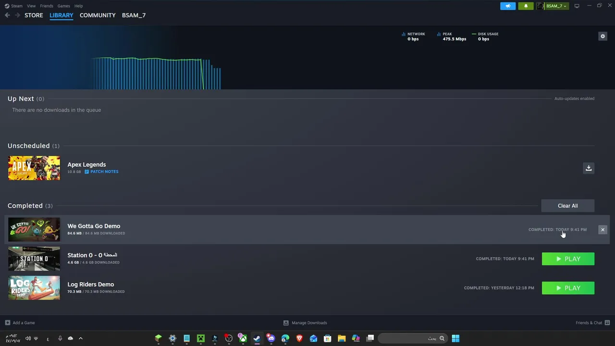615x346 pixels.
Task: Click the Steam taskbar icon
Action: tap(257, 338)
